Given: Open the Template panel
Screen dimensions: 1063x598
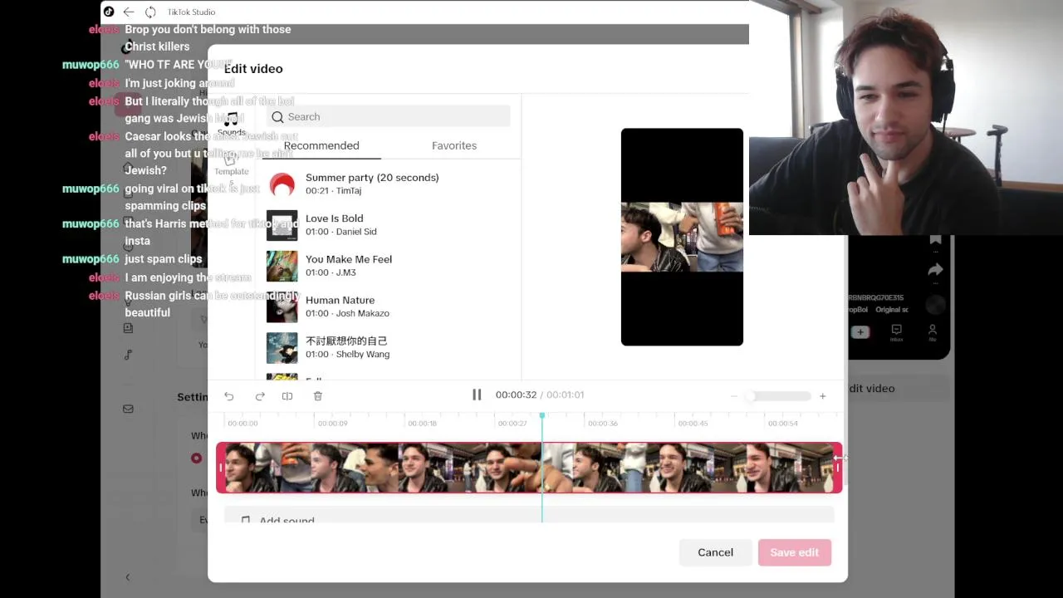Looking at the screenshot, I should pyautogui.click(x=231, y=164).
